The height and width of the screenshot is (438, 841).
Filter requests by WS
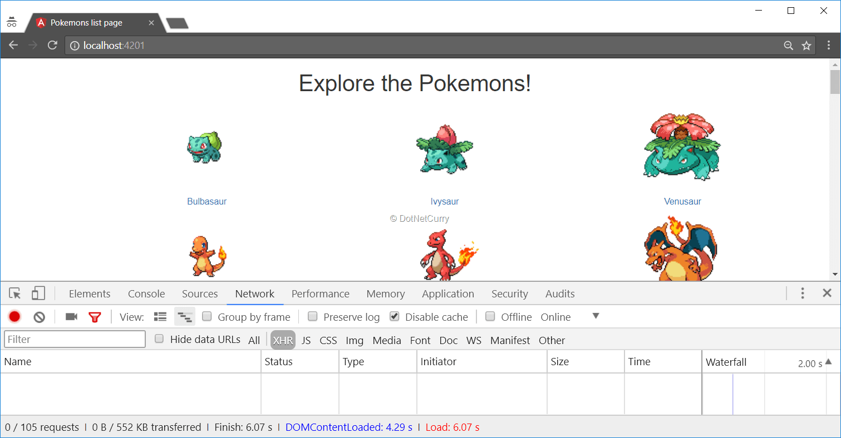[x=474, y=340]
